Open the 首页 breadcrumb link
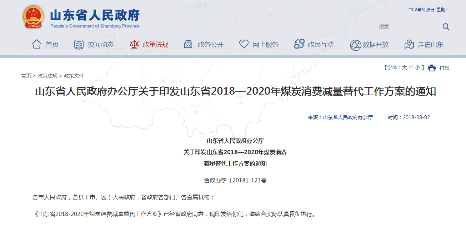466x227 pixels. point(26,76)
